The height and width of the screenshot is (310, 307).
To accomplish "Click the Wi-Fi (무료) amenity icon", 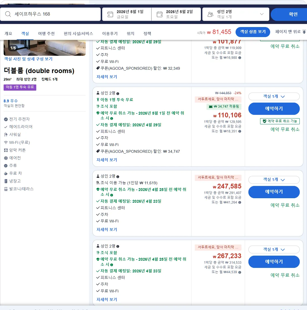I will [6, 142].
